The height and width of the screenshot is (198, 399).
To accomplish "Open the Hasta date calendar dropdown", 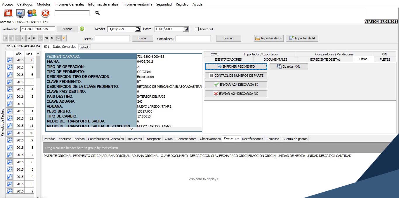I will tap(185, 29).
